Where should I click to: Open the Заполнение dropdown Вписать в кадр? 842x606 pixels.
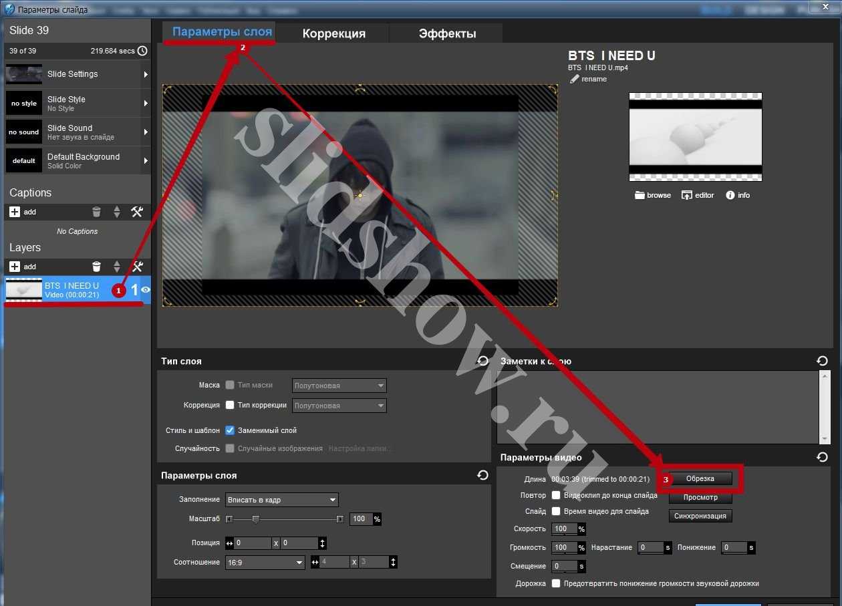[x=281, y=500]
